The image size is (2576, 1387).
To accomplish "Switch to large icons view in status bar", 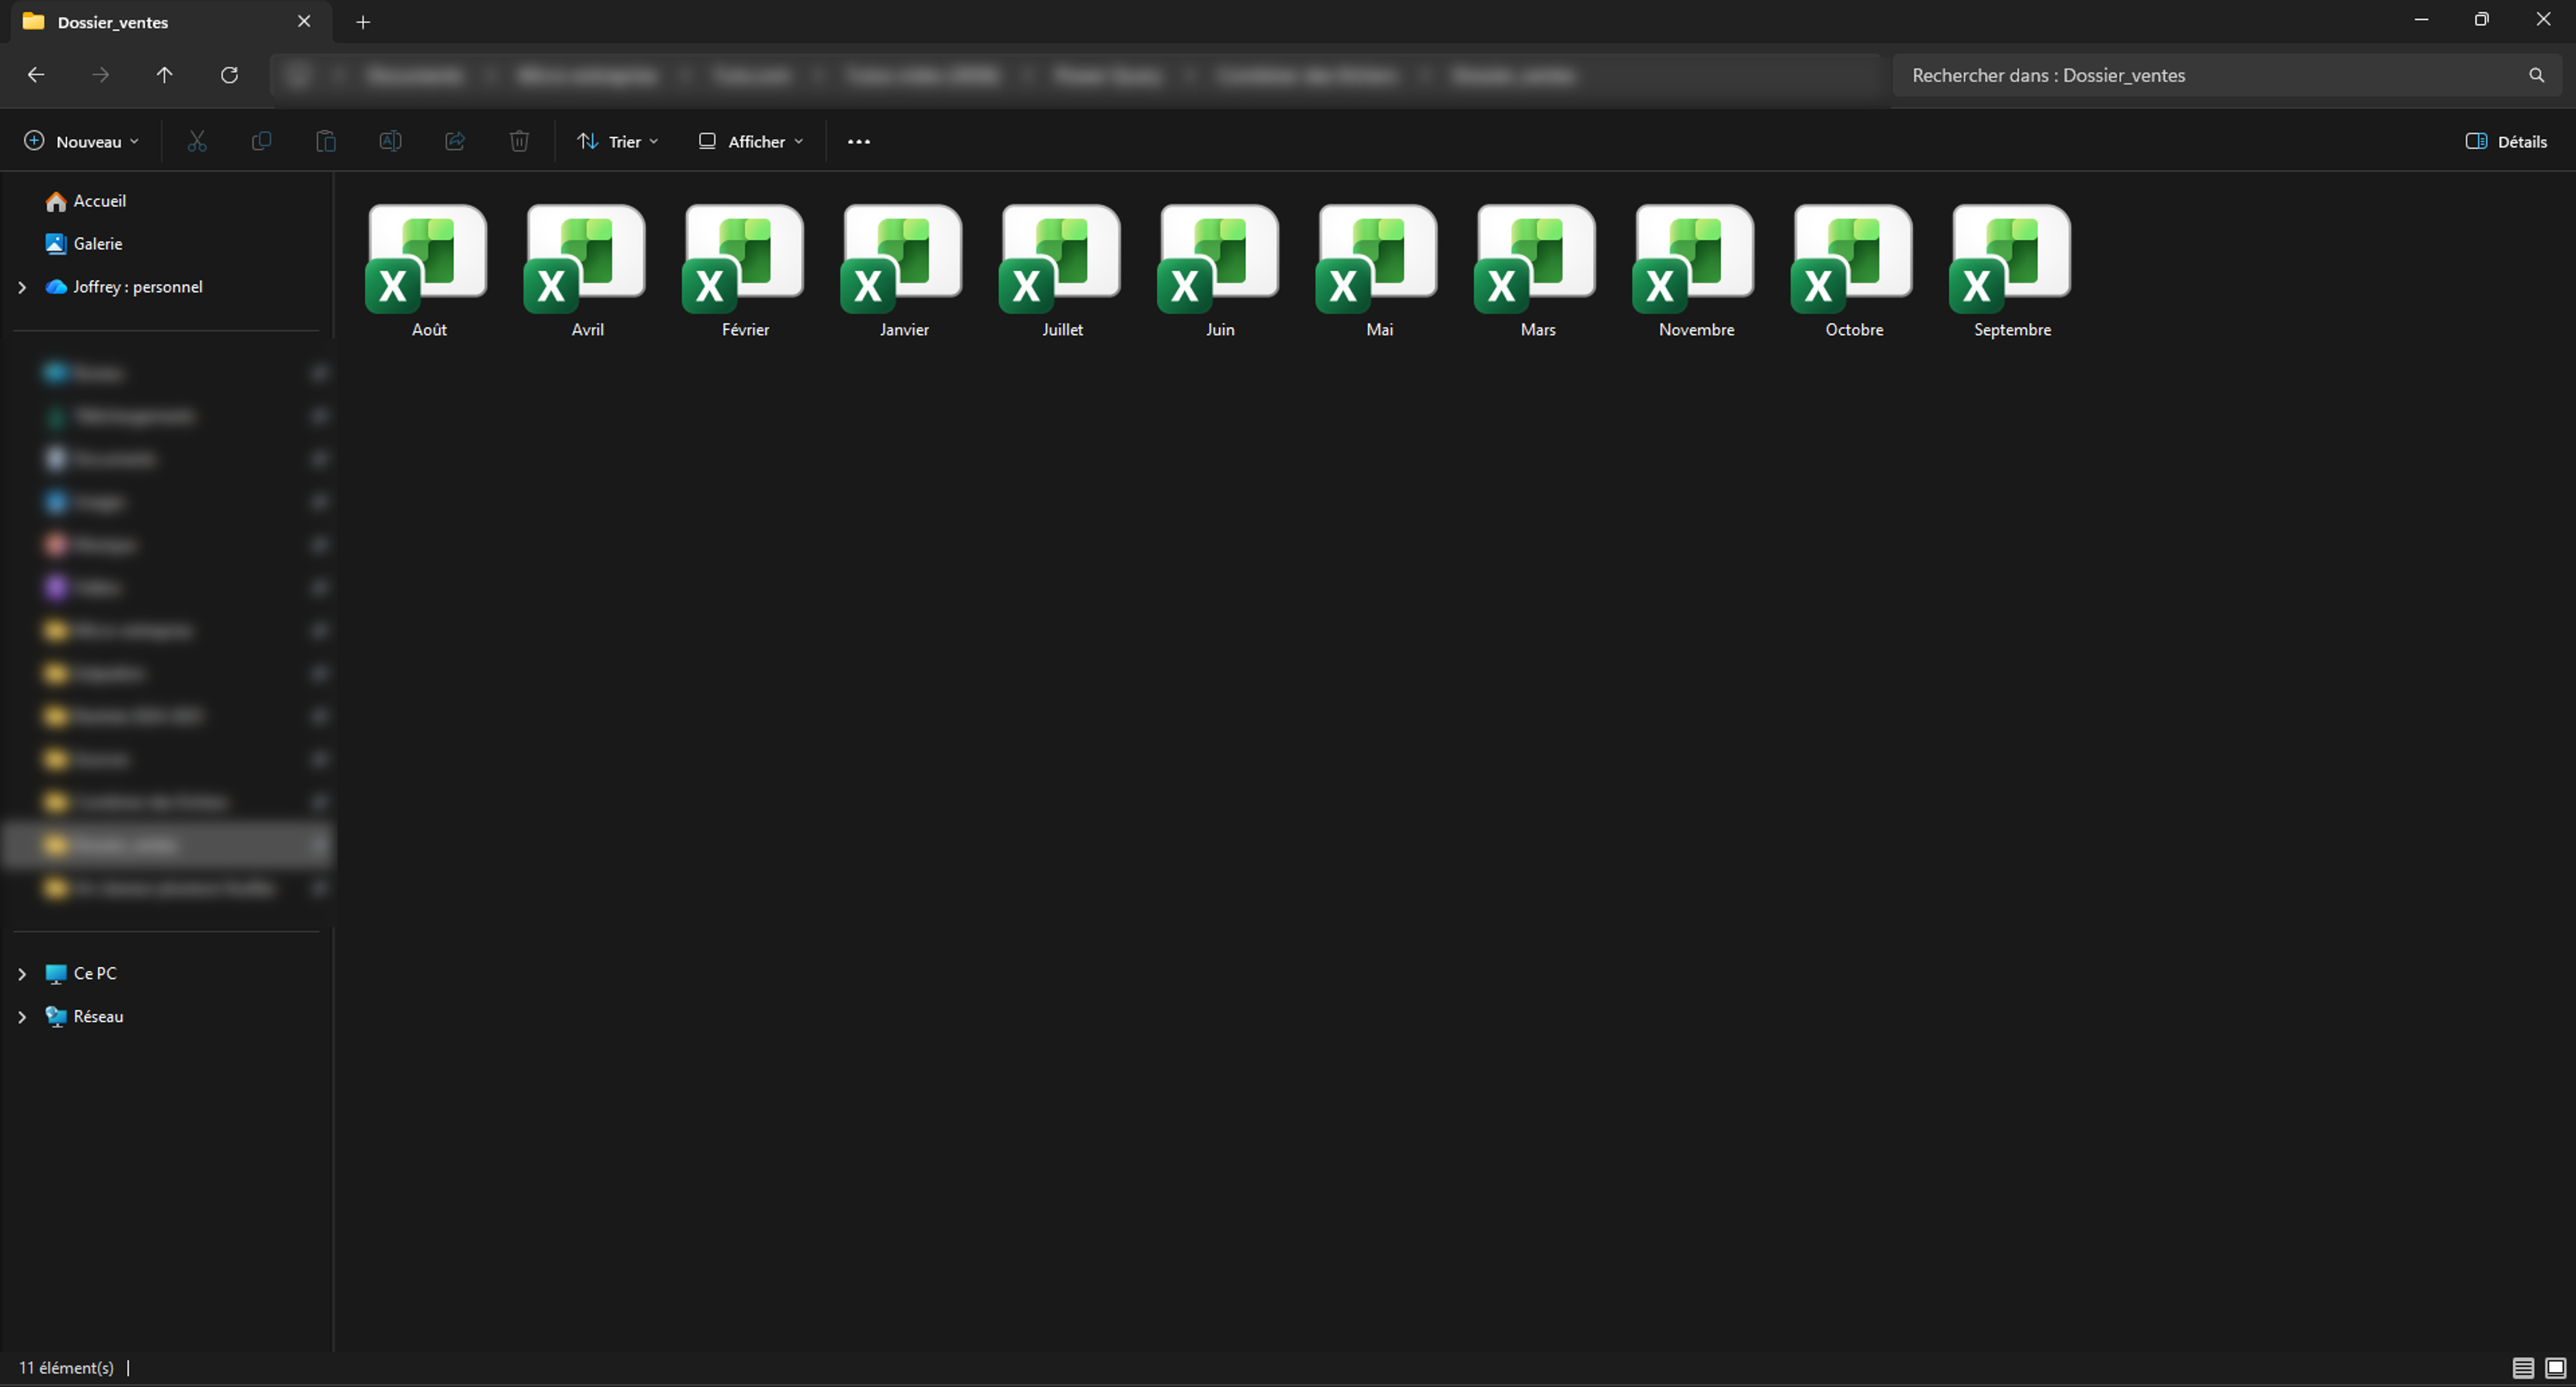I will (x=2555, y=1367).
